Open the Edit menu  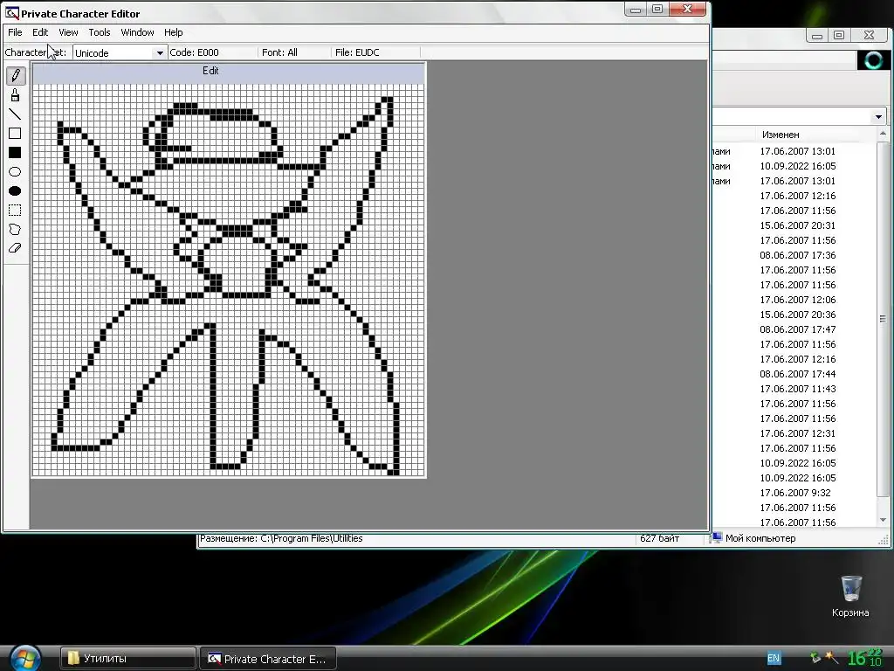(x=40, y=32)
